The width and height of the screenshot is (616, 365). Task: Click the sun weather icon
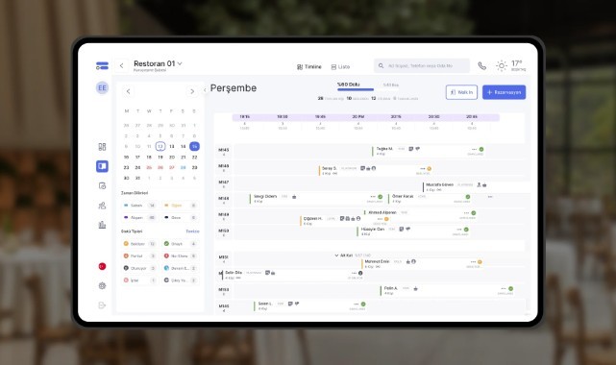[x=502, y=66]
